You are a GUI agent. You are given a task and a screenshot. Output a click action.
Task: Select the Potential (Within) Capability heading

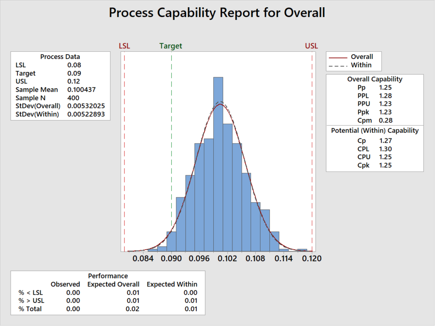(x=375, y=131)
